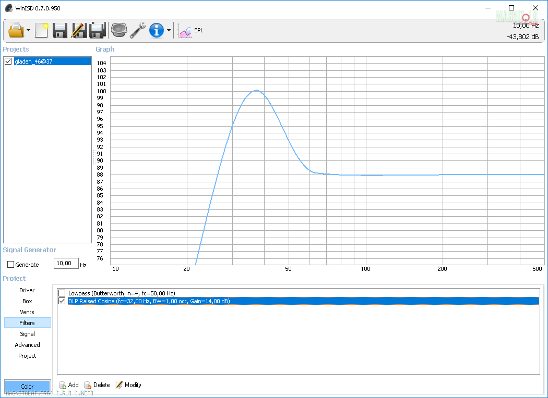Open project folder icon in toolbar

coord(16,30)
